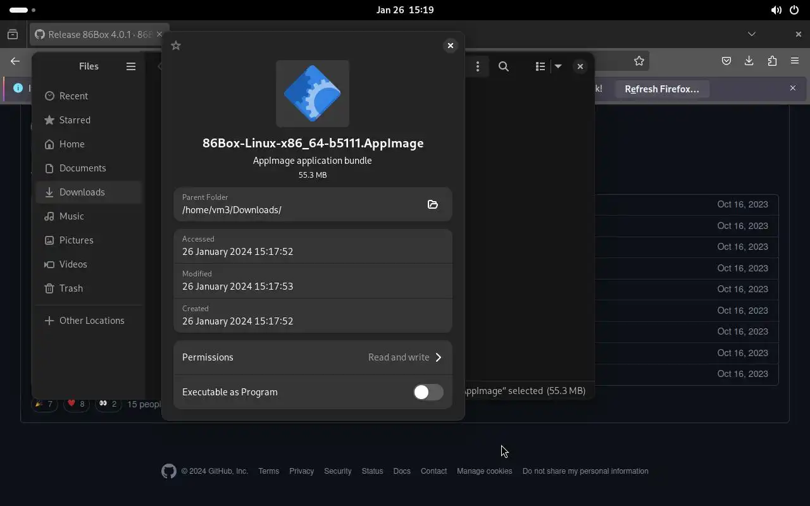
Task: Click Activities workspace indicator
Action: click(x=23, y=10)
